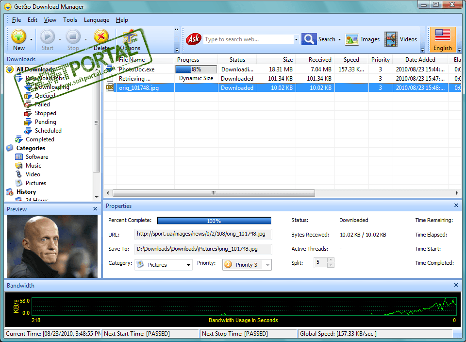Image resolution: width=466 pixels, height=342 pixels.
Task: Click the download list horizontal scrollbar
Action: (x=214, y=193)
